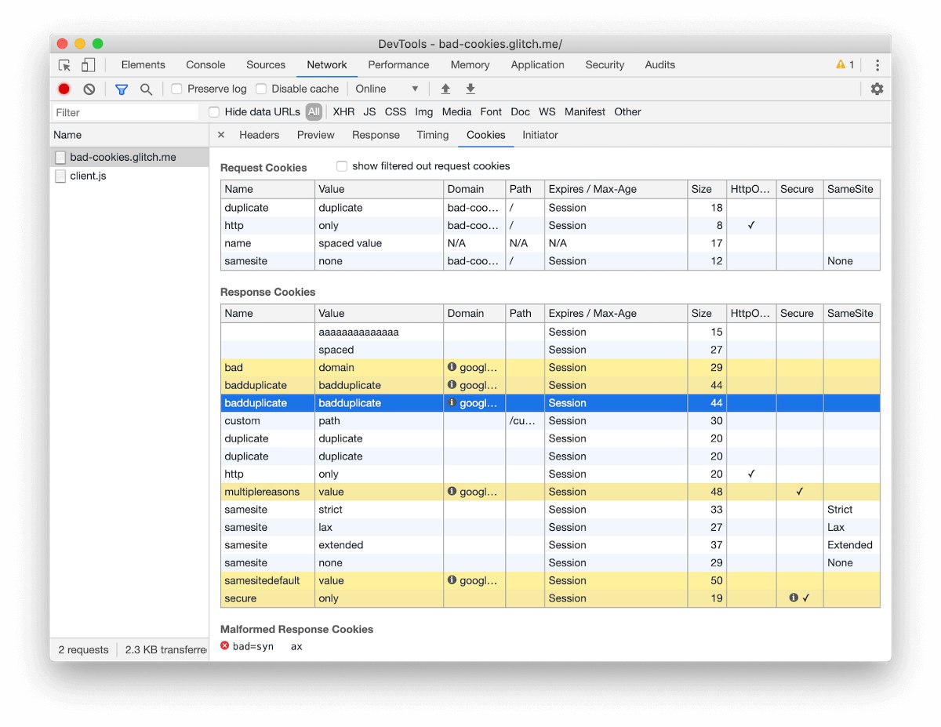Image resolution: width=941 pixels, height=727 pixels.
Task: Select the highlighted badduplicate response cookie row
Action: tap(550, 403)
